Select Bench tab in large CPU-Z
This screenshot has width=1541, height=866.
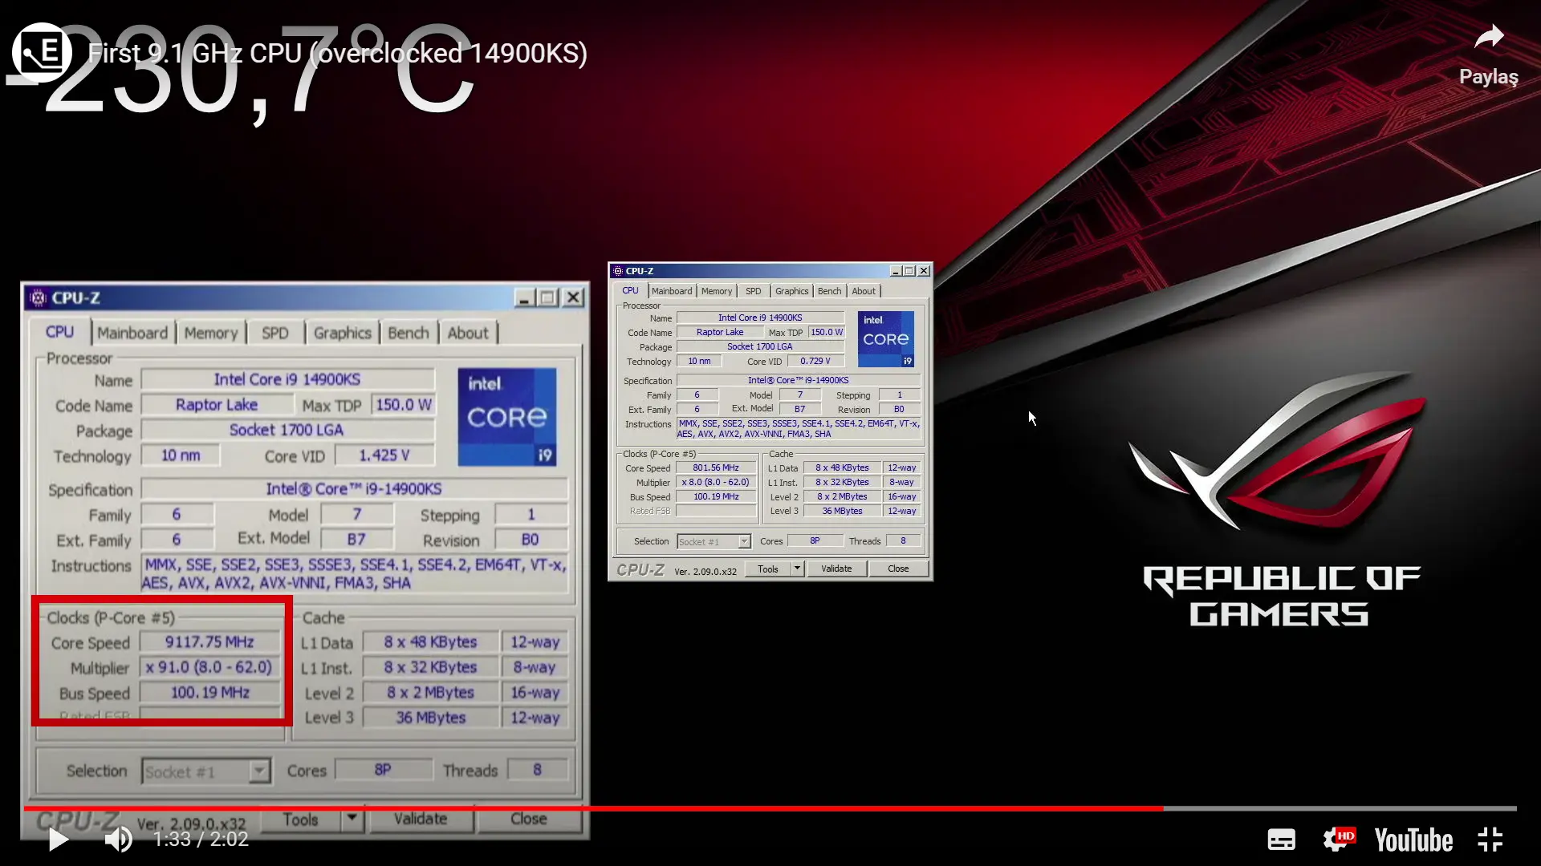(409, 333)
